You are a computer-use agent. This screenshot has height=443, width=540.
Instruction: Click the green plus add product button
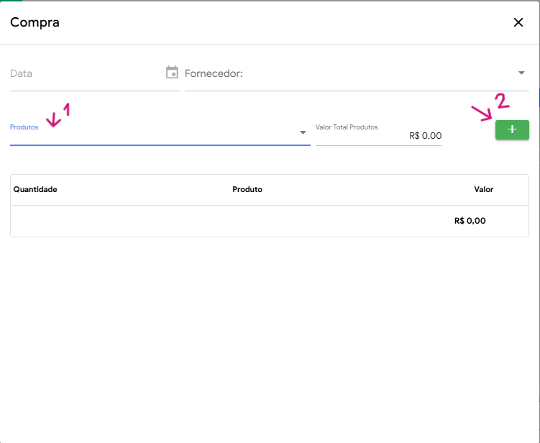pyautogui.click(x=512, y=129)
